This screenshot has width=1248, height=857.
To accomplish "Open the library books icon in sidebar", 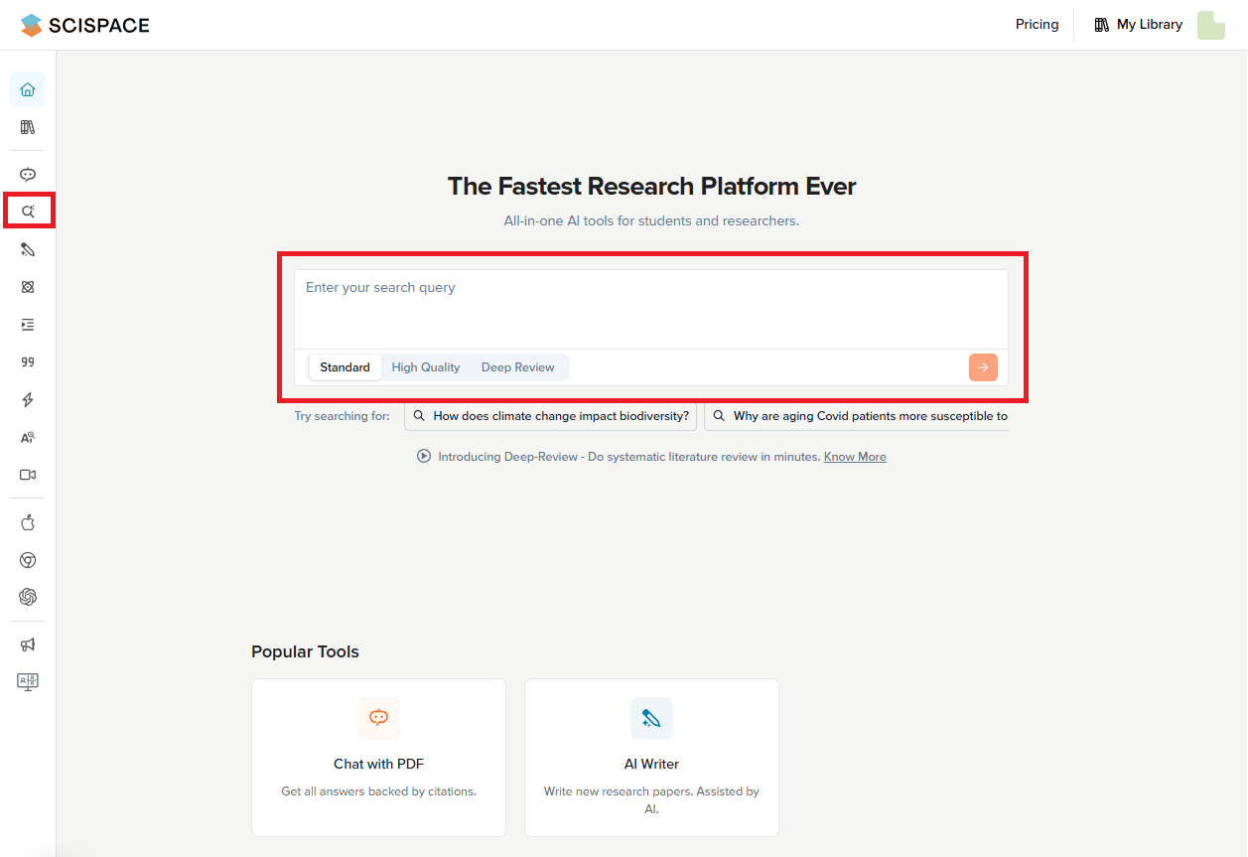I will (x=28, y=127).
